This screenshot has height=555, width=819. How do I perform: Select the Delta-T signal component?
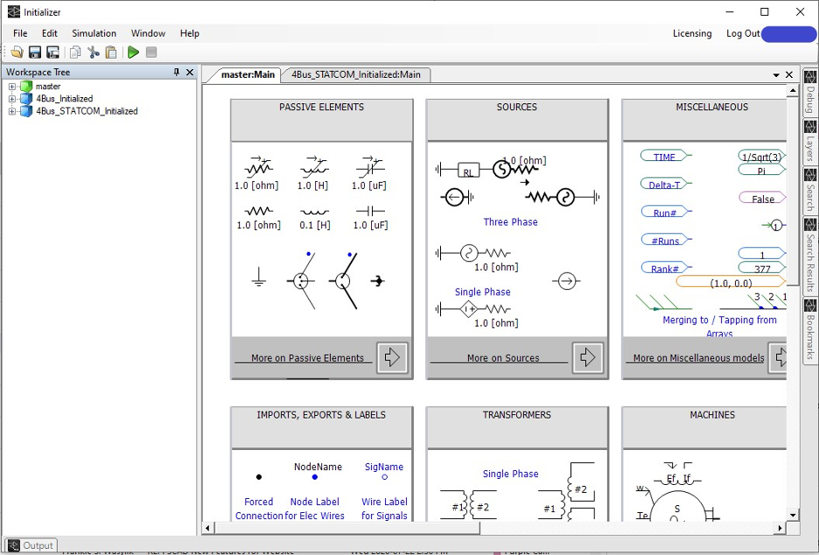pyautogui.click(x=666, y=184)
